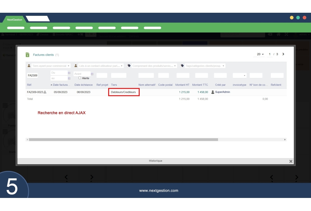Open the 20 results-per-page dropdown
The height and width of the screenshot is (211, 311).
coord(260,54)
